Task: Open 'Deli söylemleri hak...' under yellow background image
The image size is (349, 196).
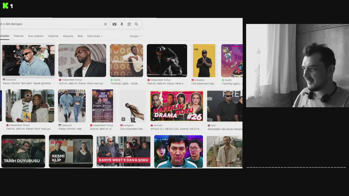Action: [203, 84]
